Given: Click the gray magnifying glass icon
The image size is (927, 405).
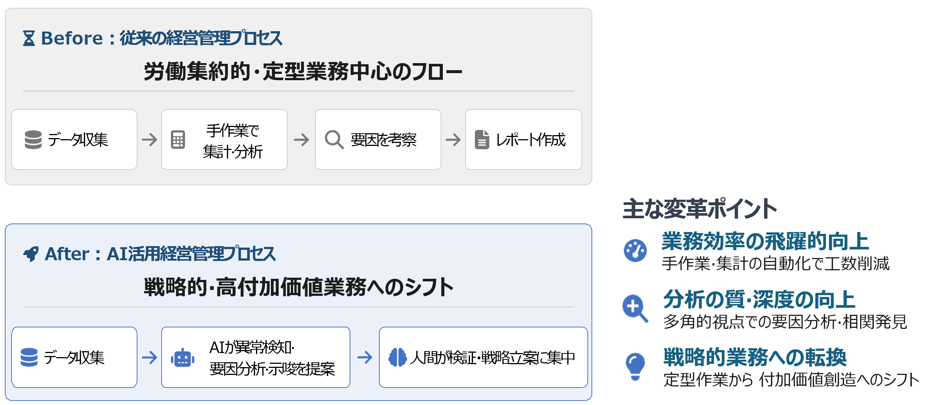Looking at the screenshot, I should click(334, 140).
